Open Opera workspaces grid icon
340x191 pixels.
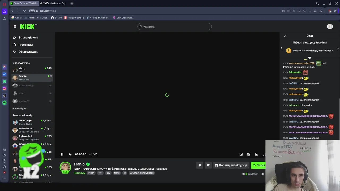(x=4, y=150)
